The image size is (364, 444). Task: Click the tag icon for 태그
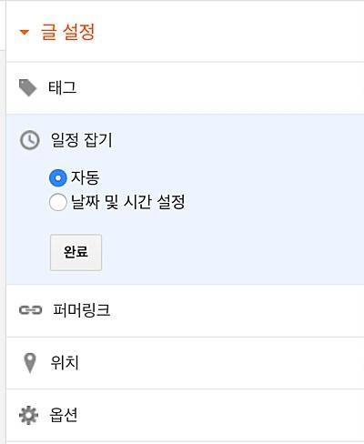(x=27, y=88)
